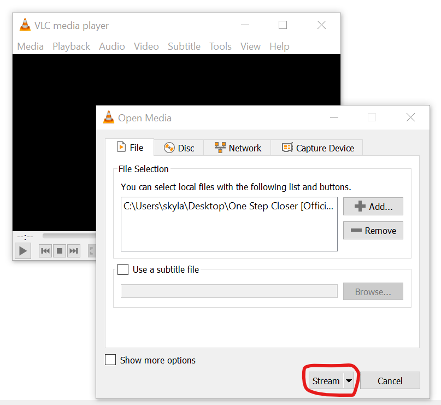The width and height of the screenshot is (441, 405).
Task: Click the VLC seek bar slider
Action: coord(69,236)
